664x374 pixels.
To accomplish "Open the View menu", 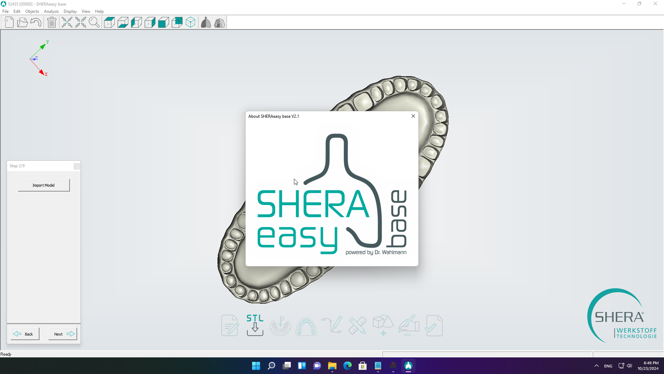I will 86,11.
